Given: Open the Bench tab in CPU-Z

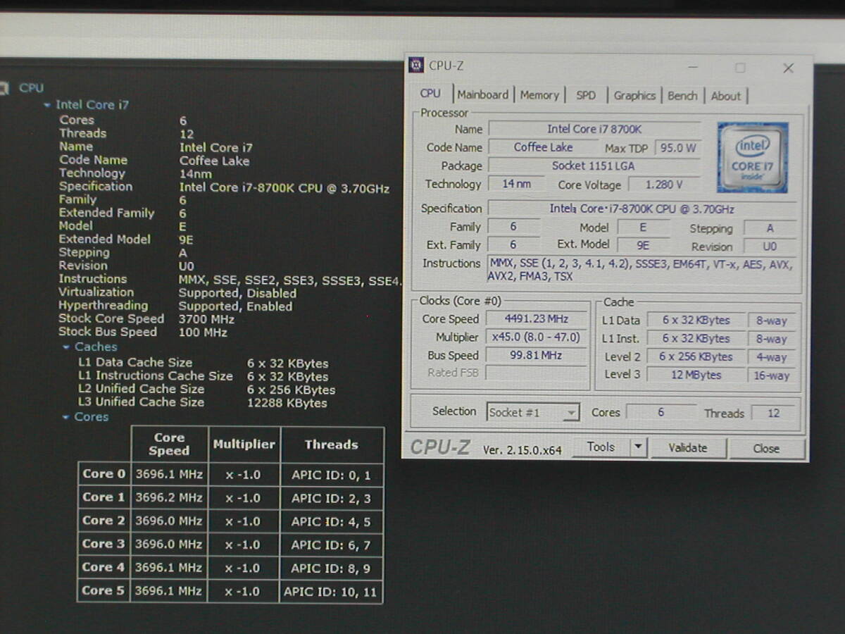Looking at the screenshot, I should [x=682, y=96].
